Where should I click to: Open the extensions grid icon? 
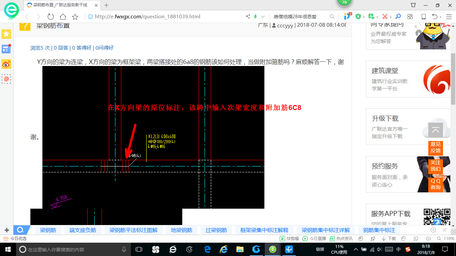[x=410, y=17]
